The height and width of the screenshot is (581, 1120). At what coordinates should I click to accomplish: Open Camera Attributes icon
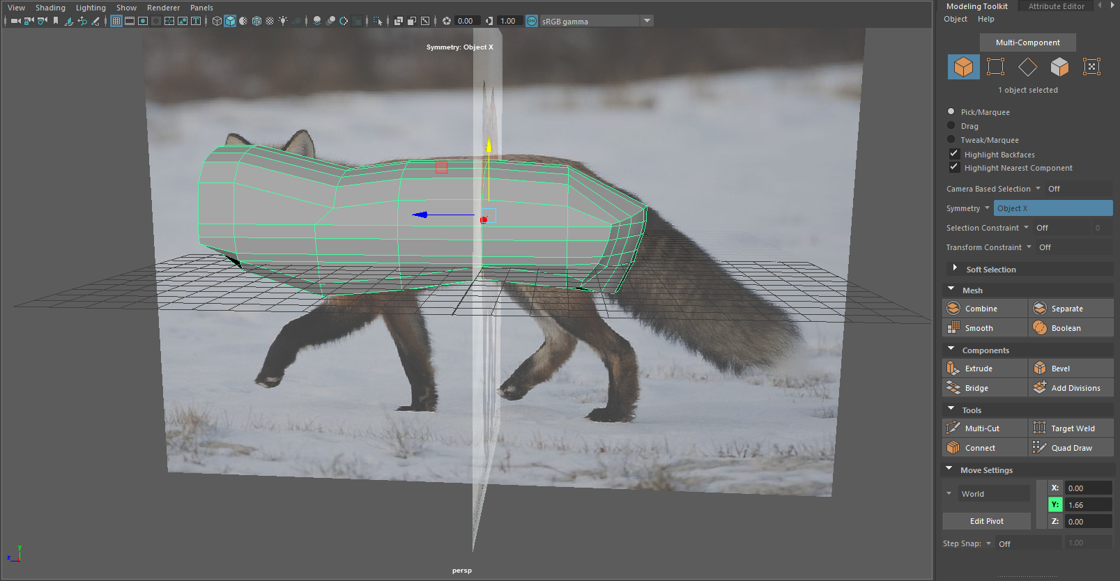[x=42, y=21]
